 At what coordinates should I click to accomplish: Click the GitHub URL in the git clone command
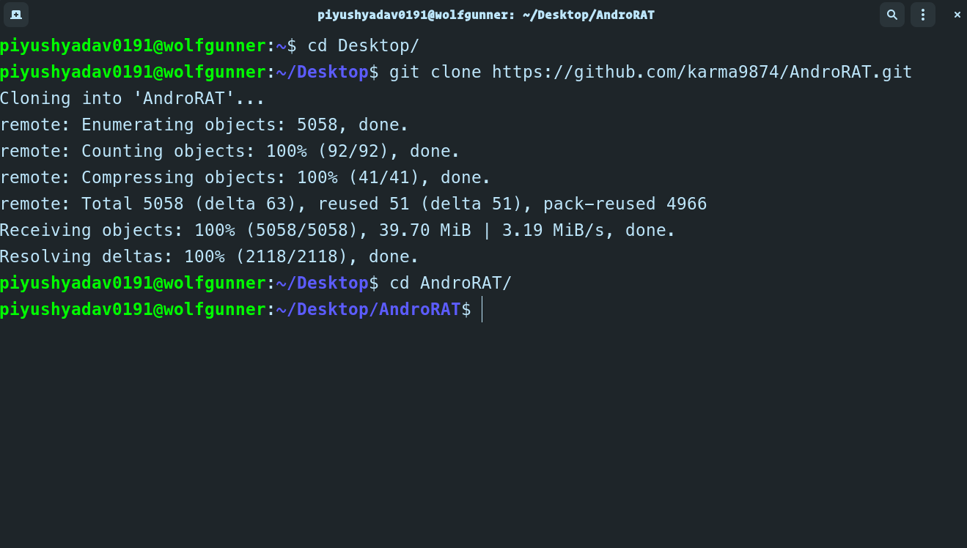(x=702, y=72)
